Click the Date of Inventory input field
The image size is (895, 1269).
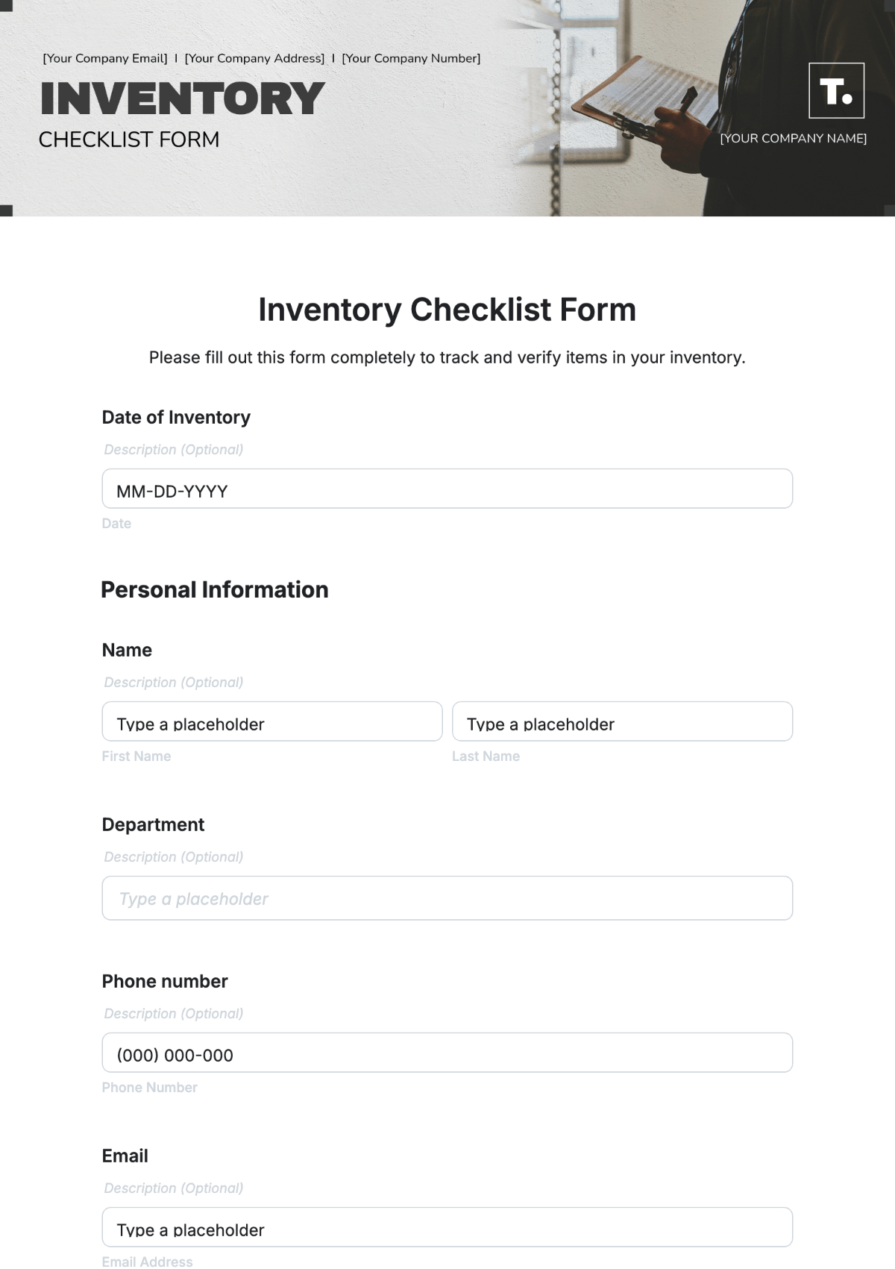tap(447, 489)
